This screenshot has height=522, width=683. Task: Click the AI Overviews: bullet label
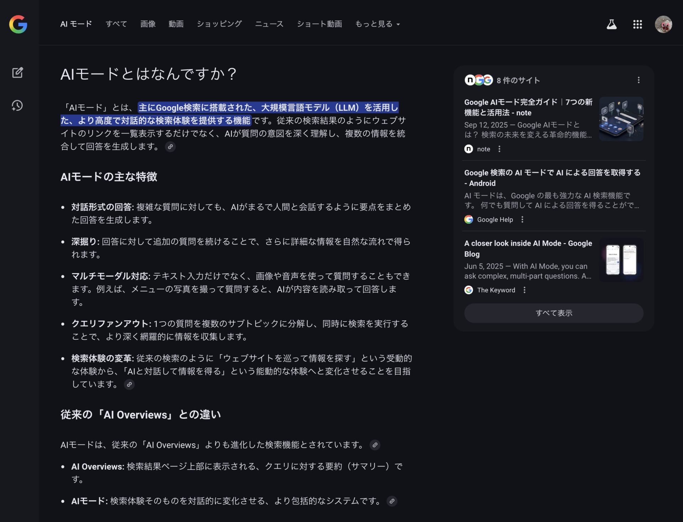[98, 466]
